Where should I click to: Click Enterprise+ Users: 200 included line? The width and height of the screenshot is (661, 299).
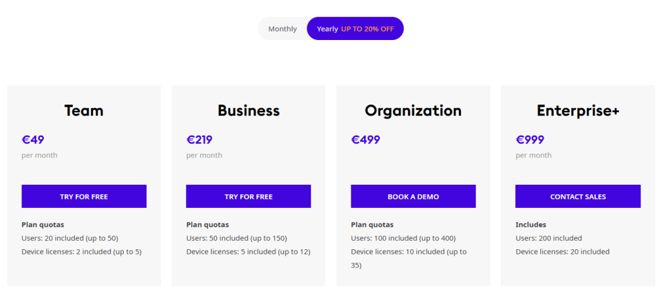(x=549, y=238)
